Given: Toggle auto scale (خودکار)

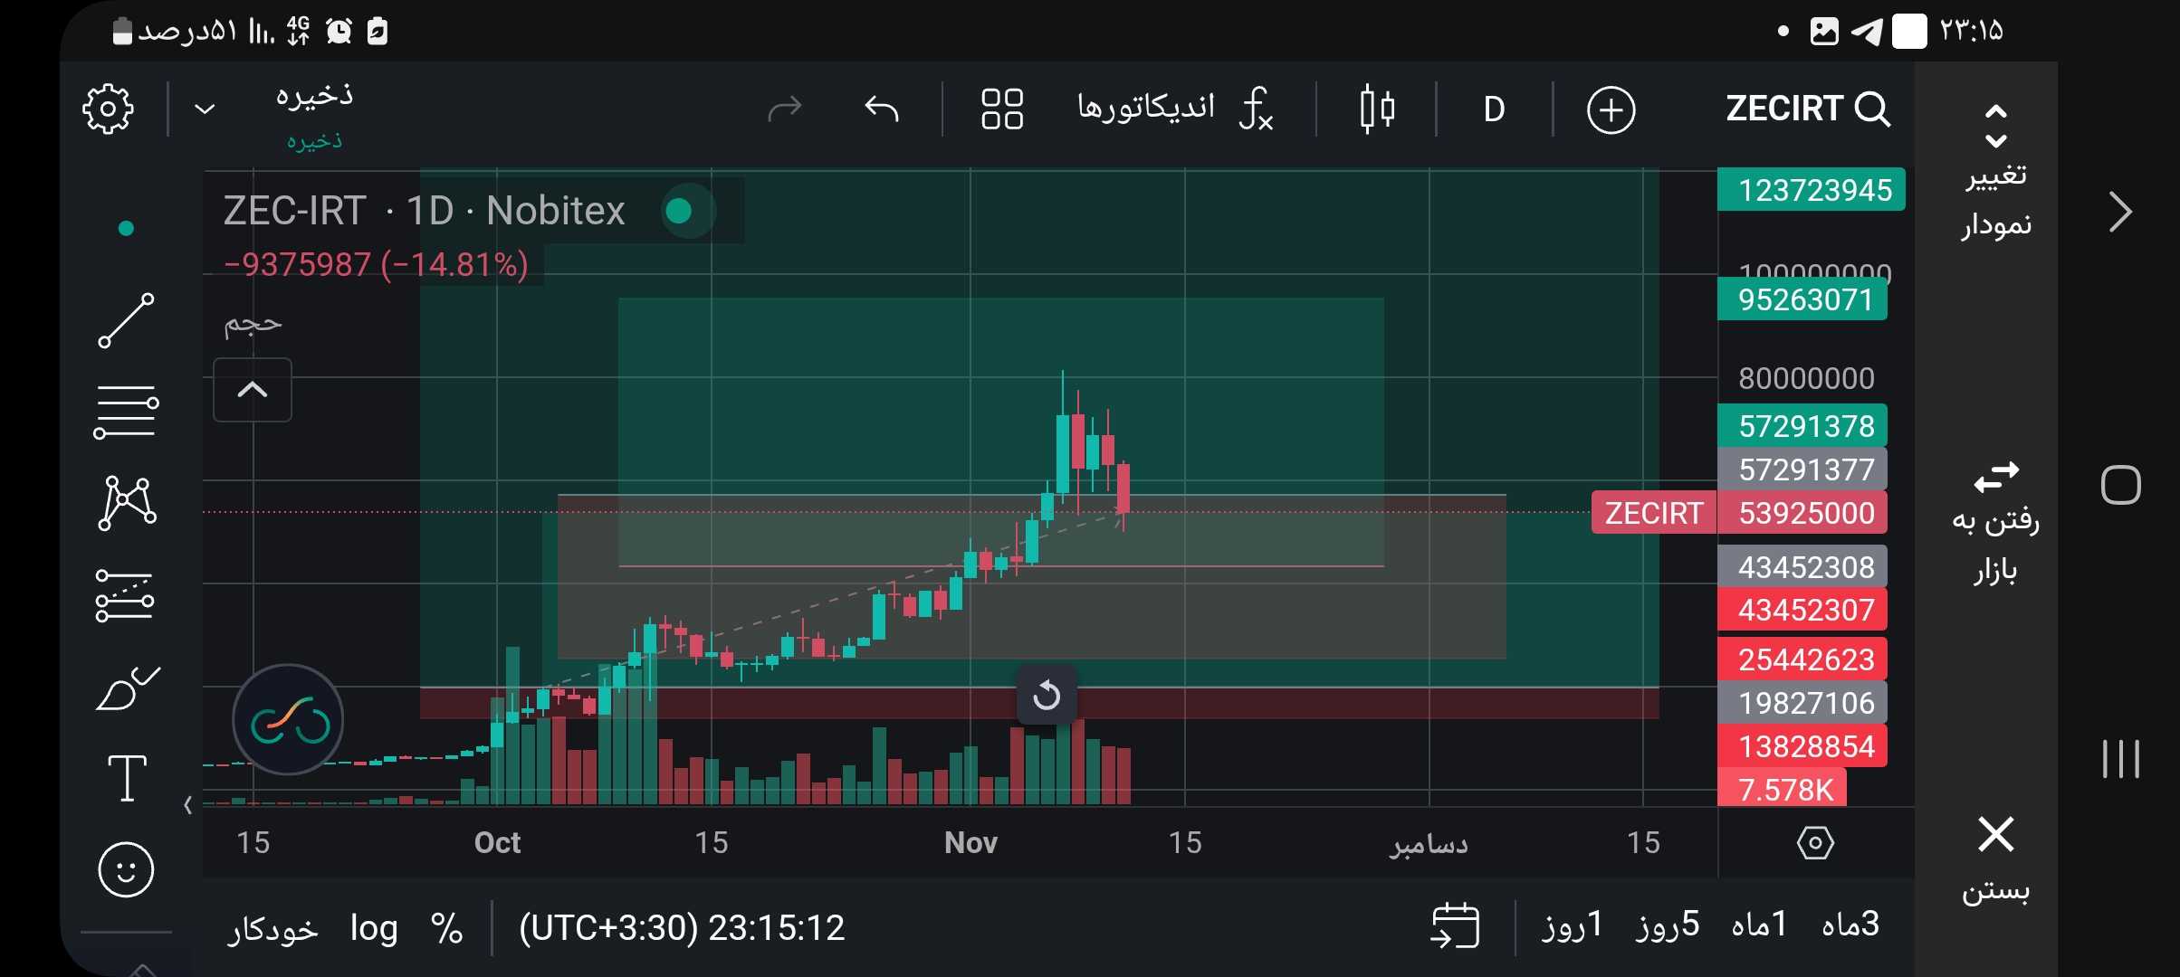Looking at the screenshot, I should pos(272,930).
